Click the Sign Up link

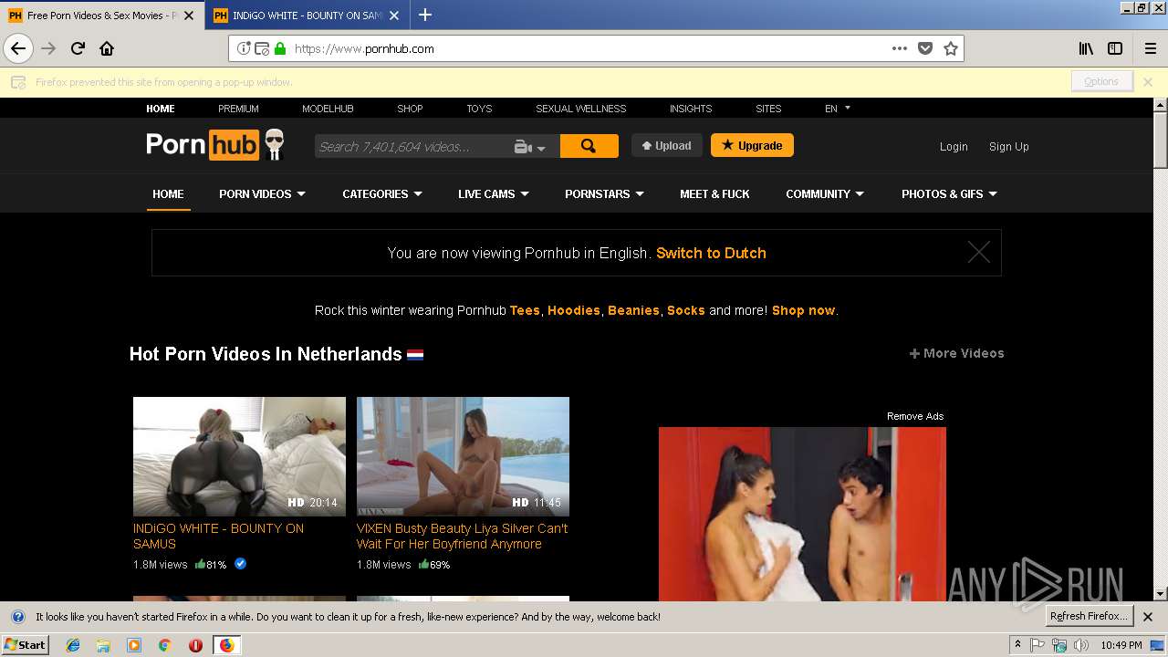(x=1008, y=146)
